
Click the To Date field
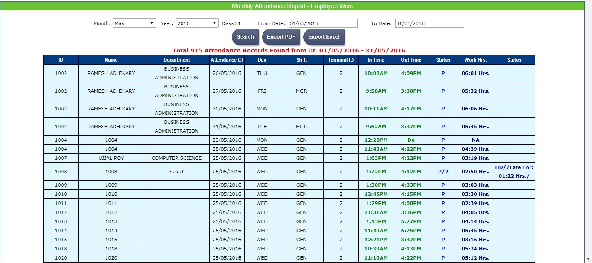[429, 23]
